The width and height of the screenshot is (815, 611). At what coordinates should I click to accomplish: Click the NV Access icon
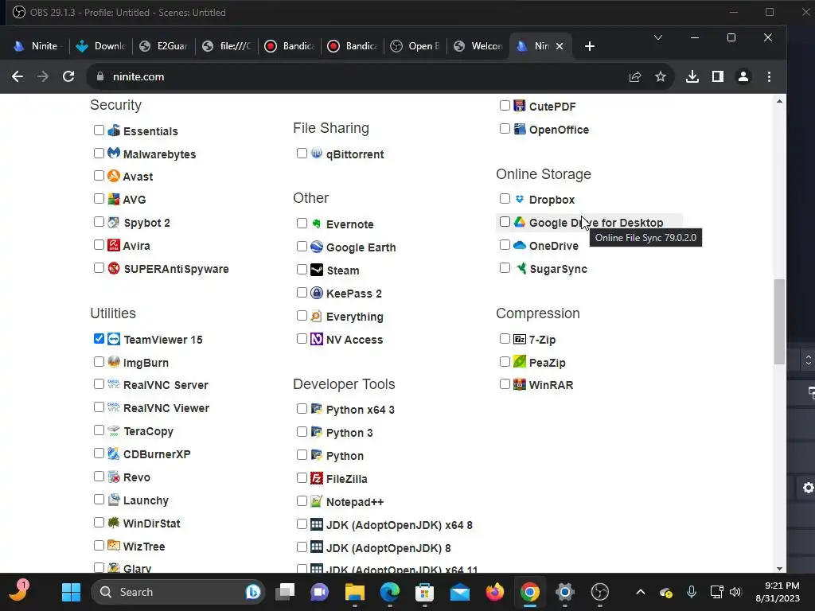click(x=317, y=339)
